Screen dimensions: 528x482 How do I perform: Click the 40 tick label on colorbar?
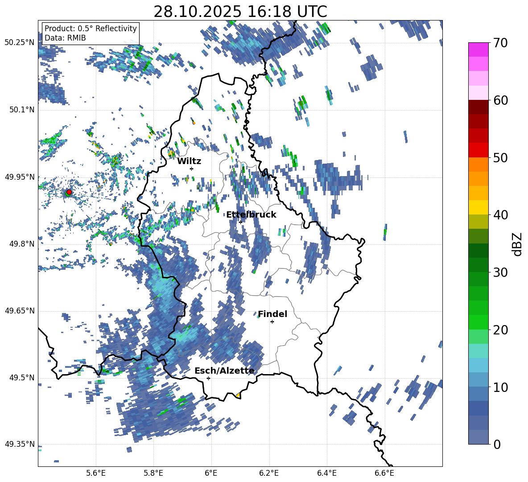pyautogui.click(x=500, y=215)
